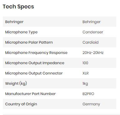
Task: Click the Cardioid value
Action: 90,42
